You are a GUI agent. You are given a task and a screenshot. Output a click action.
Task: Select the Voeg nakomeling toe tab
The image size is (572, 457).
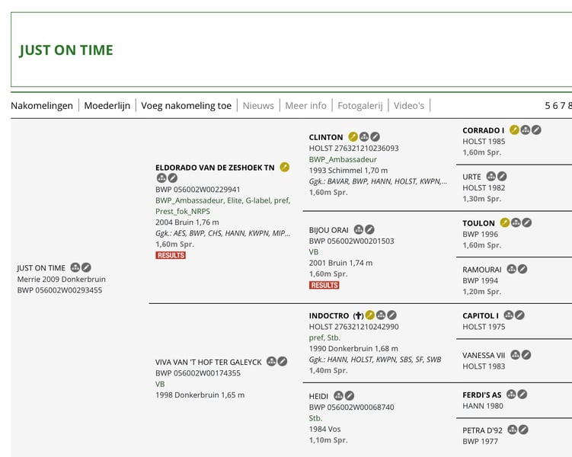(186, 106)
